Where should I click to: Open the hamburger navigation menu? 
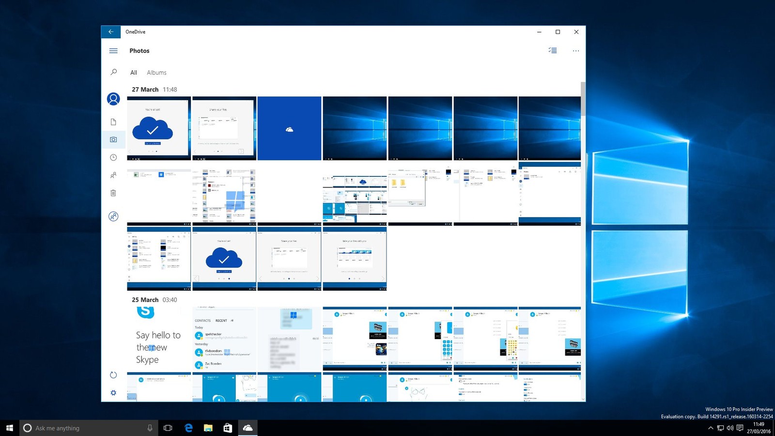[113, 51]
